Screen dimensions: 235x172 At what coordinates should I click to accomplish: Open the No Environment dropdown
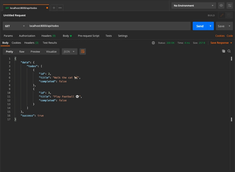194,6
